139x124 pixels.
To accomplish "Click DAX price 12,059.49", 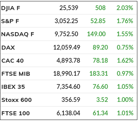I will [67, 48].
